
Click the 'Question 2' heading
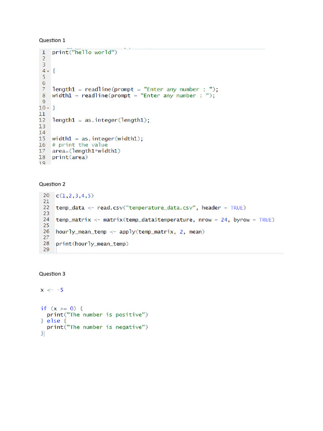pyautogui.click(x=52, y=184)
